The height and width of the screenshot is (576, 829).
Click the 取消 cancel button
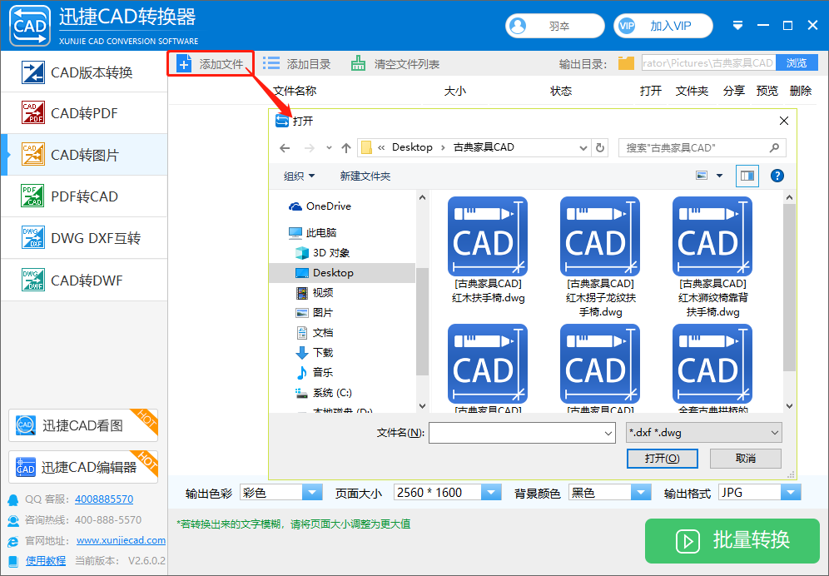click(x=746, y=459)
